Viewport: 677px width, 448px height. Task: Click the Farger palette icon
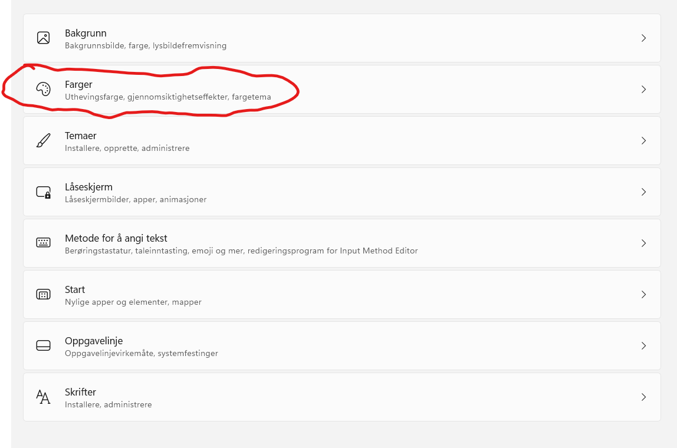(x=43, y=90)
